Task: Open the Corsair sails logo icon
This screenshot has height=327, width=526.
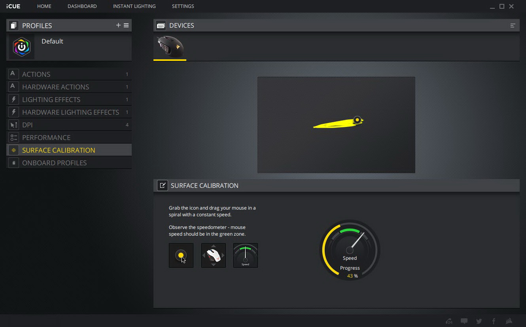Action: point(509,321)
